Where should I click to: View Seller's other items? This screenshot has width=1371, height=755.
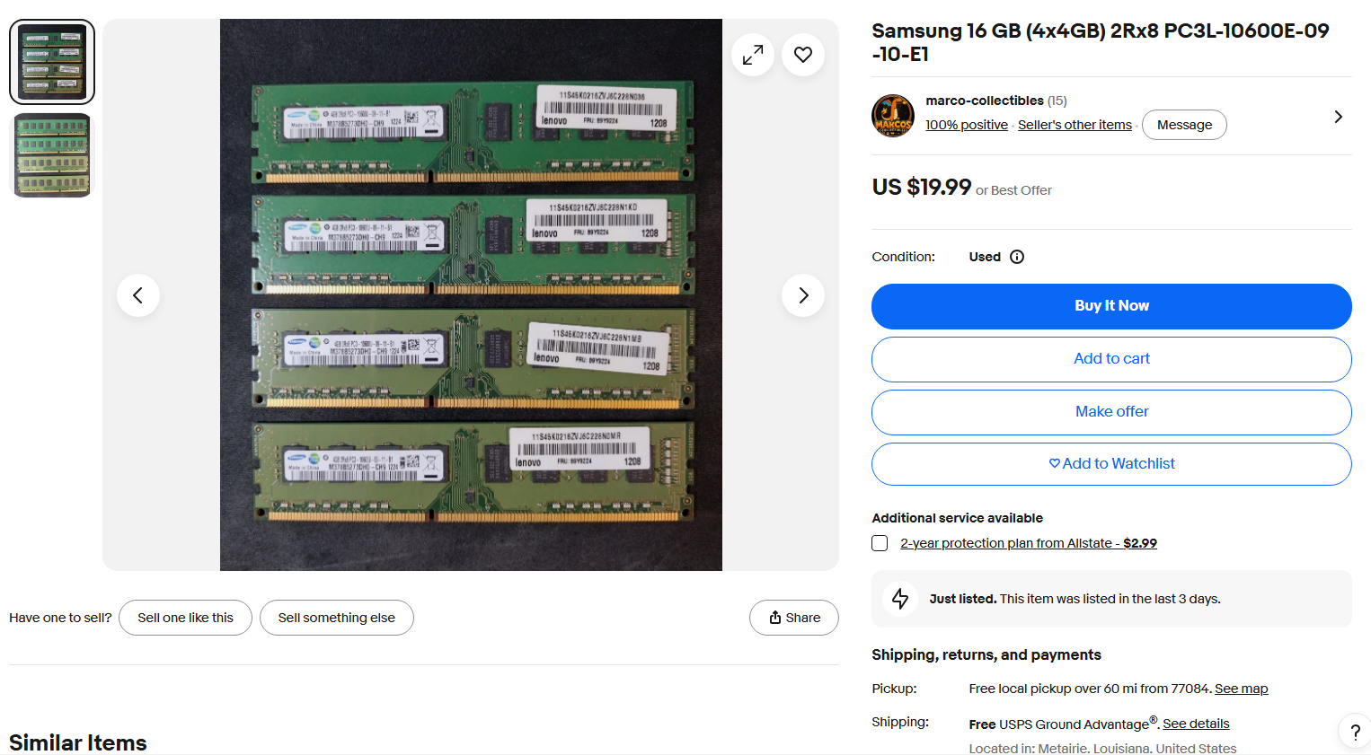1075,125
